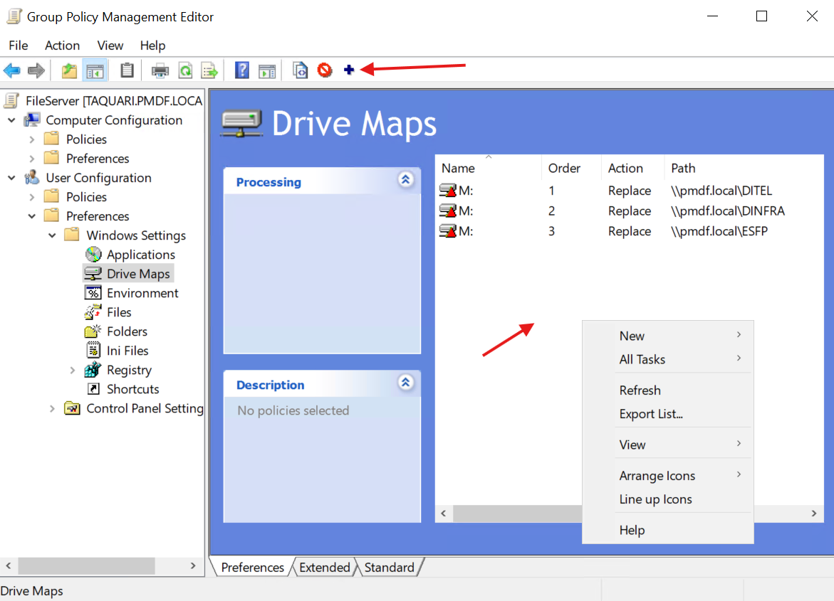Toggle the Show/Hide Console Tree toolbar button
This screenshot has height=601, width=834.
click(x=94, y=70)
